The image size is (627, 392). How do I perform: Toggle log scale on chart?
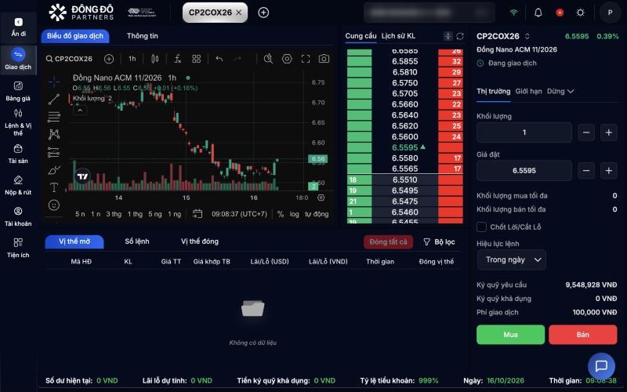point(295,214)
